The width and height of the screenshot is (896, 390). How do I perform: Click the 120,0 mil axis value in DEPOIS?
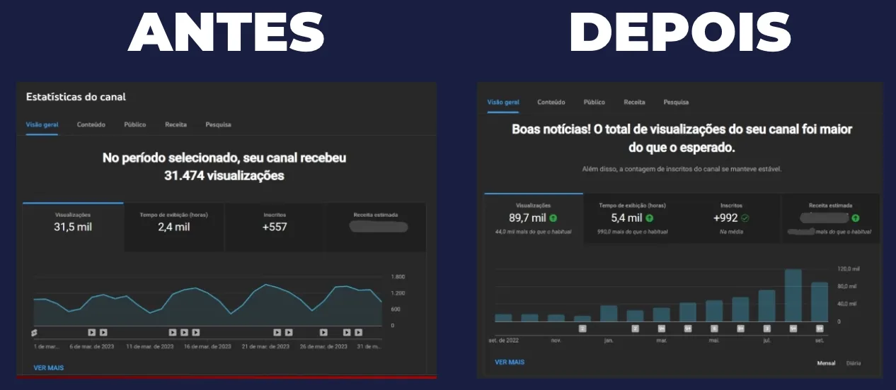(x=848, y=269)
